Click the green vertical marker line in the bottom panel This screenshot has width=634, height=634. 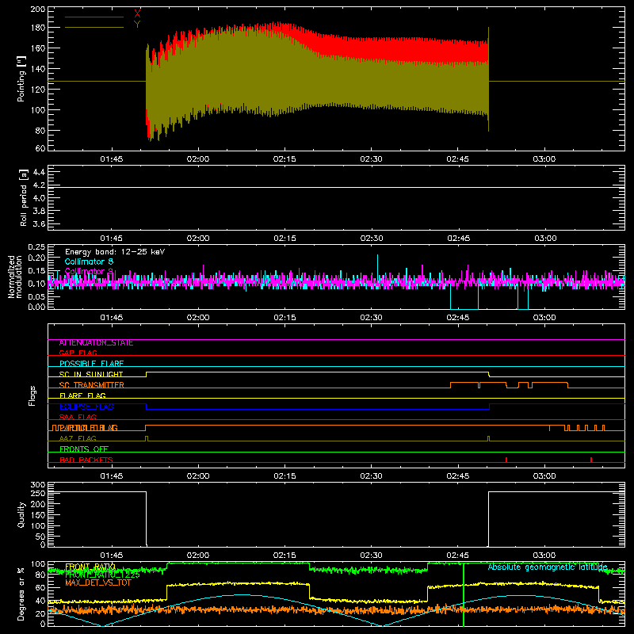click(x=464, y=594)
